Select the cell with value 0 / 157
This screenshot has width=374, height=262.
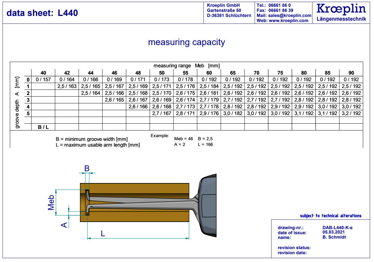pos(43,80)
